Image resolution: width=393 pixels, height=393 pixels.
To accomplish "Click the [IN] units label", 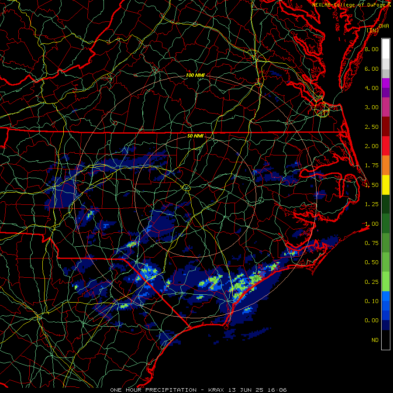I will click(x=373, y=30).
